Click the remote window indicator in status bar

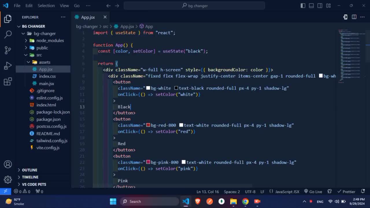(x=5, y=191)
